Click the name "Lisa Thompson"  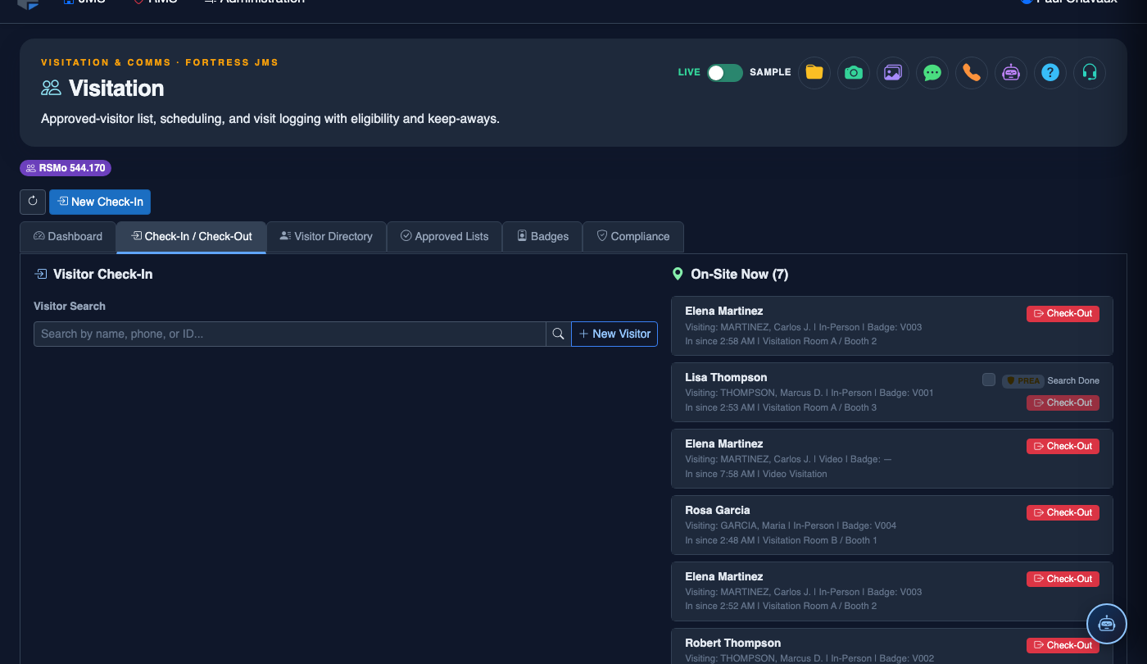click(x=726, y=377)
